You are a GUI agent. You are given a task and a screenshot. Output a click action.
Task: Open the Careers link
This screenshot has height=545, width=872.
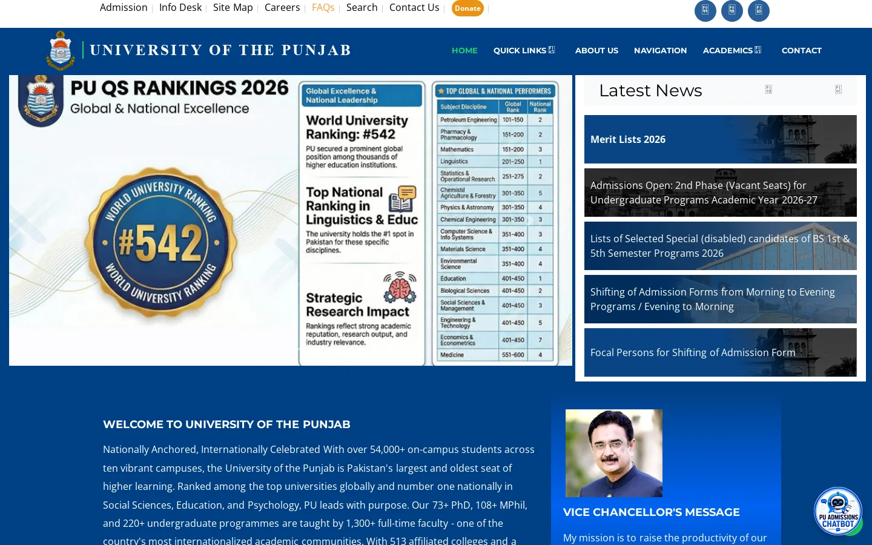tap(282, 7)
